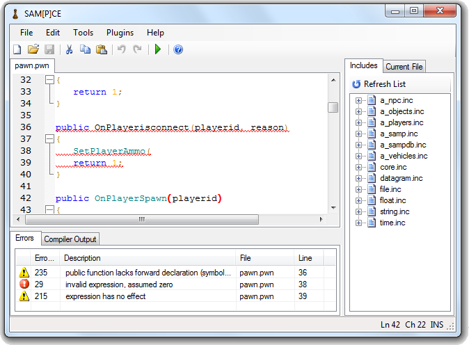Select the string.inc include file
The width and height of the screenshot is (469, 345).
pos(394,211)
